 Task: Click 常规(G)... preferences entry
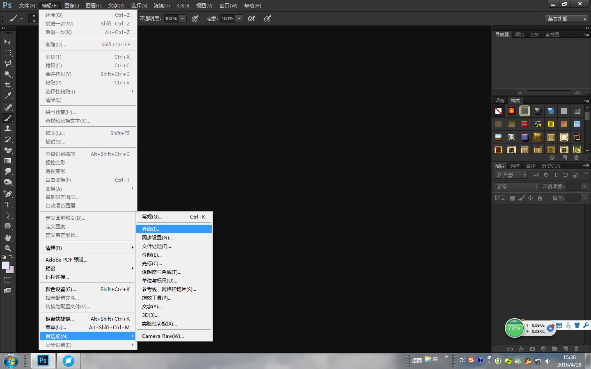tap(174, 216)
